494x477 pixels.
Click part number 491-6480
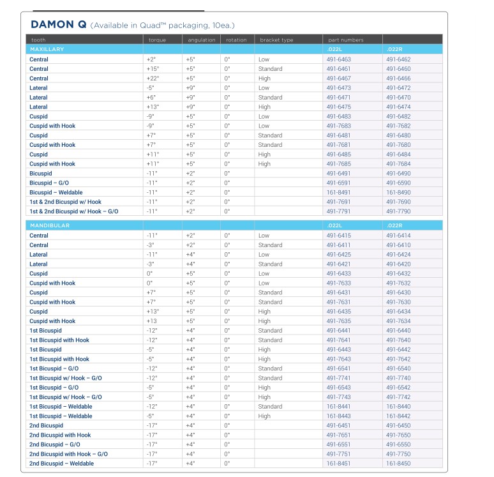(398, 135)
